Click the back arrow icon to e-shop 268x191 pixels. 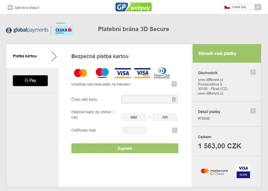(10, 8)
